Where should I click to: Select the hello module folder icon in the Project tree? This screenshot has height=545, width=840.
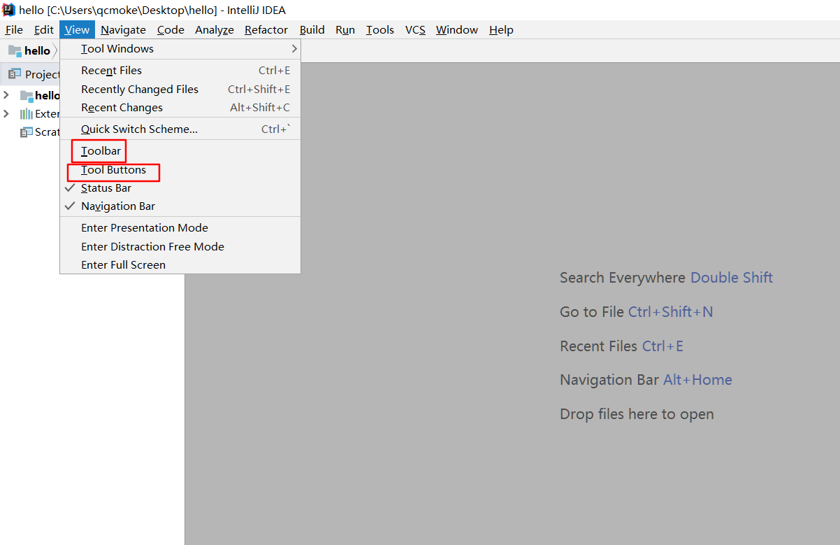pyautogui.click(x=27, y=96)
